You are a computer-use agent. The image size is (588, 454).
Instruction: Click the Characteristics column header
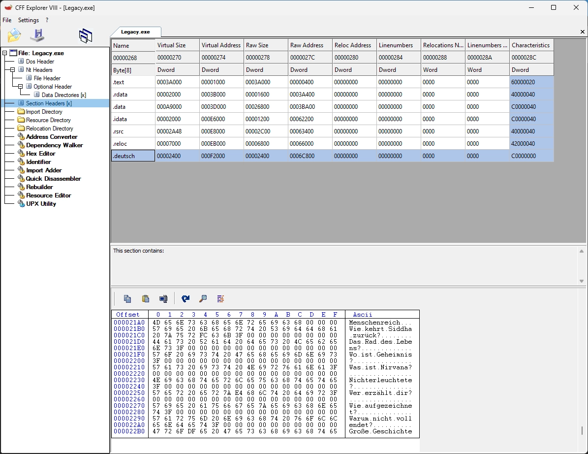click(532, 45)
